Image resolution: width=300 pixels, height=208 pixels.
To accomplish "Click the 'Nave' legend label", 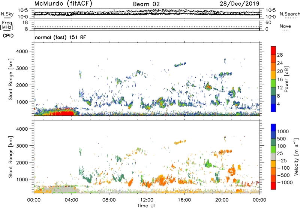I will coord(285,26).
